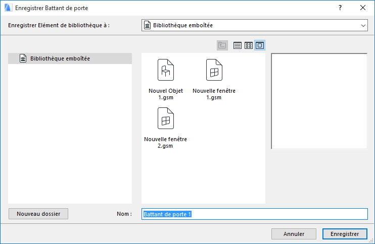The height and width of the screenshot is (244, 375).
Task: Click the library icon in folder tree row
Action: 23,58
